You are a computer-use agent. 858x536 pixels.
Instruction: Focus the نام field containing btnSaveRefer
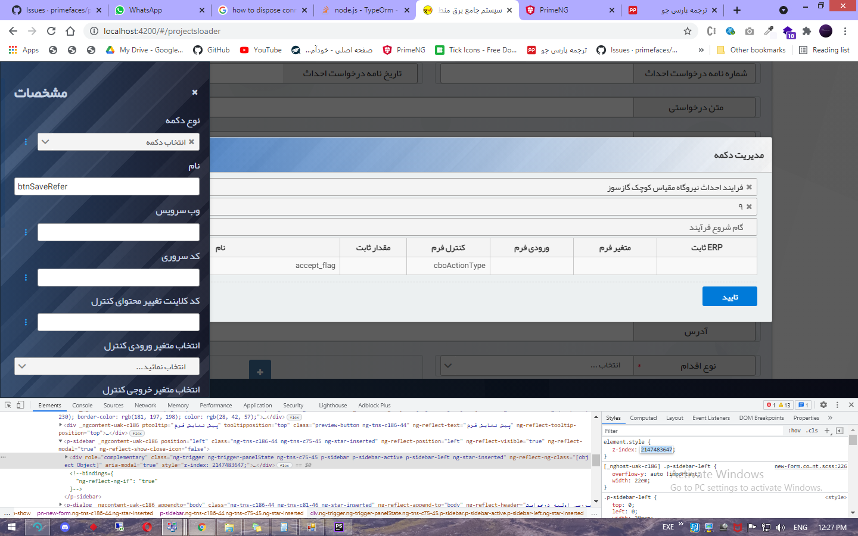coord(107,186)
